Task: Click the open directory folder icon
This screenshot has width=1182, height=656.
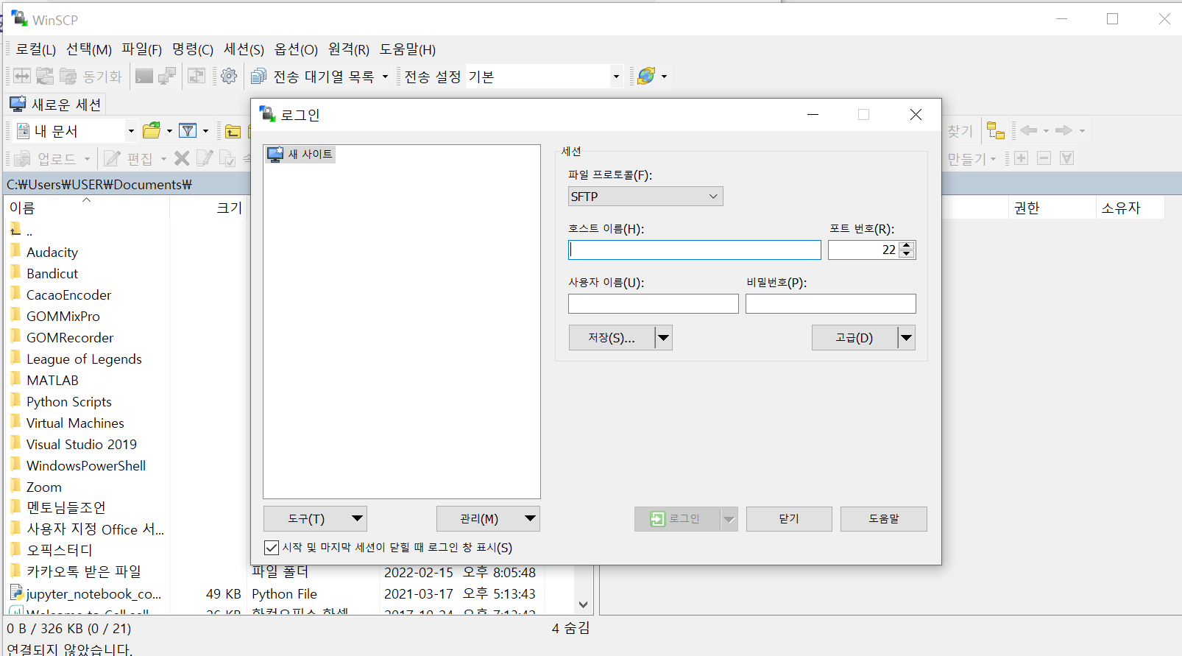Action: (x=152, y=131)
